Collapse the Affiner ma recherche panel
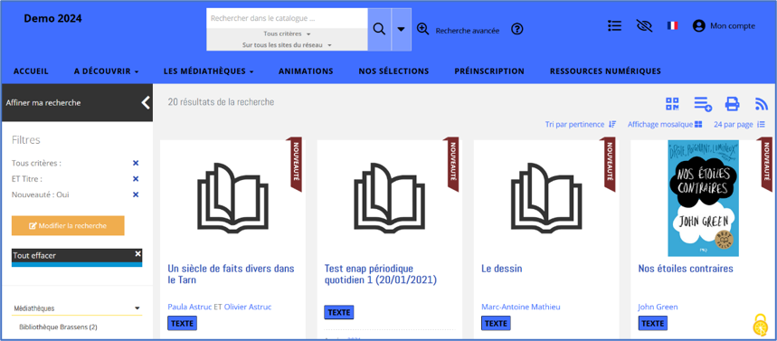 click(146, 102)
